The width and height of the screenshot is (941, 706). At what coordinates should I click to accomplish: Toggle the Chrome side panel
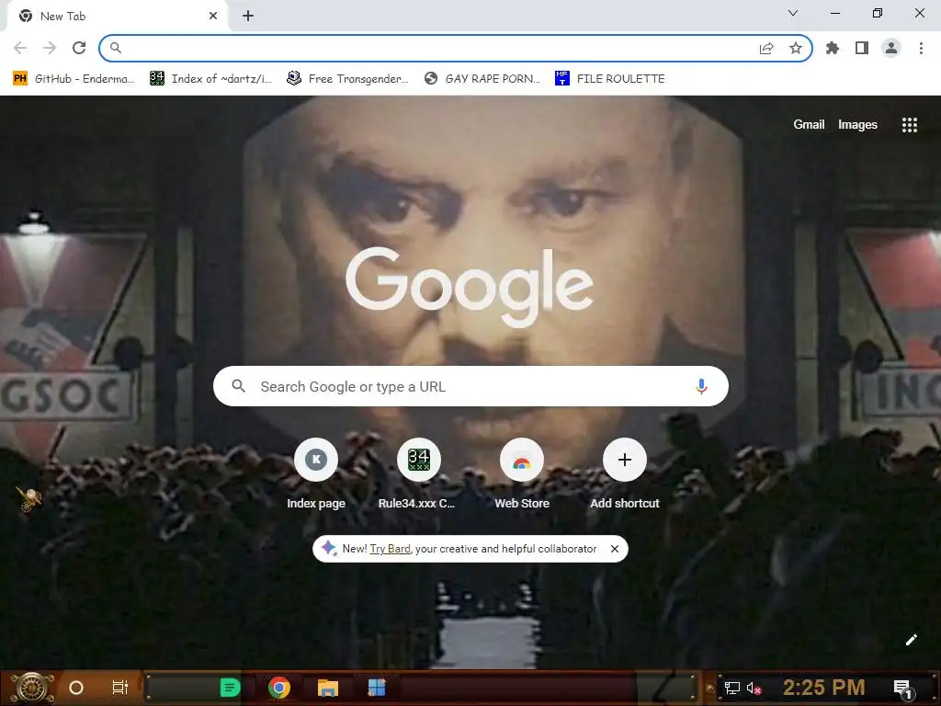[x=862, y=48]
